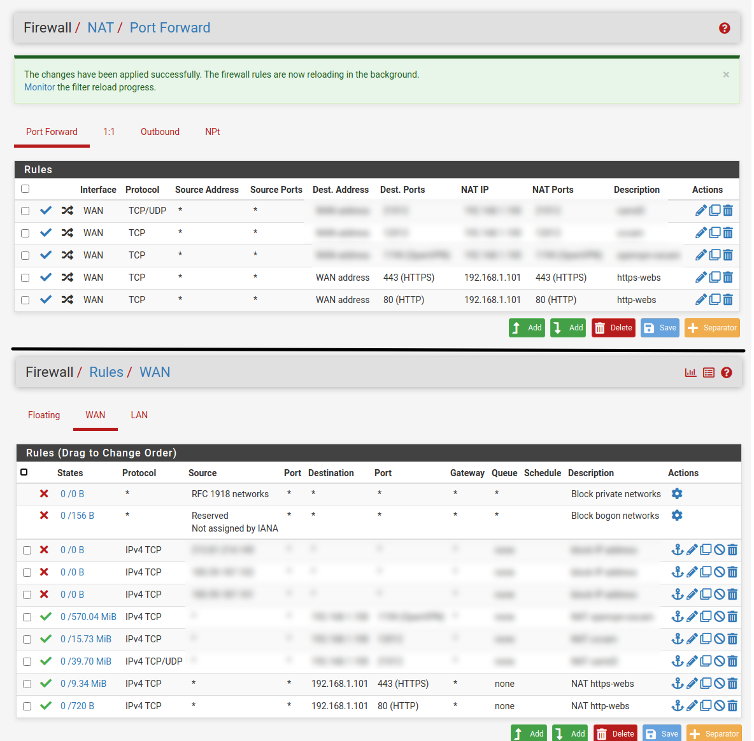Select all port forward rules checkbox

[25, 188]
